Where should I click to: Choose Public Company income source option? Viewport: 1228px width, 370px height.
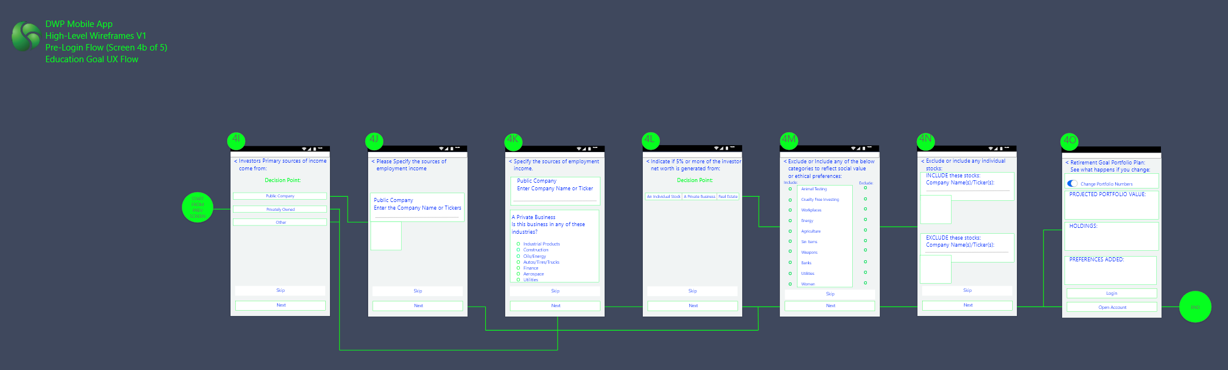tap(280, 196)
